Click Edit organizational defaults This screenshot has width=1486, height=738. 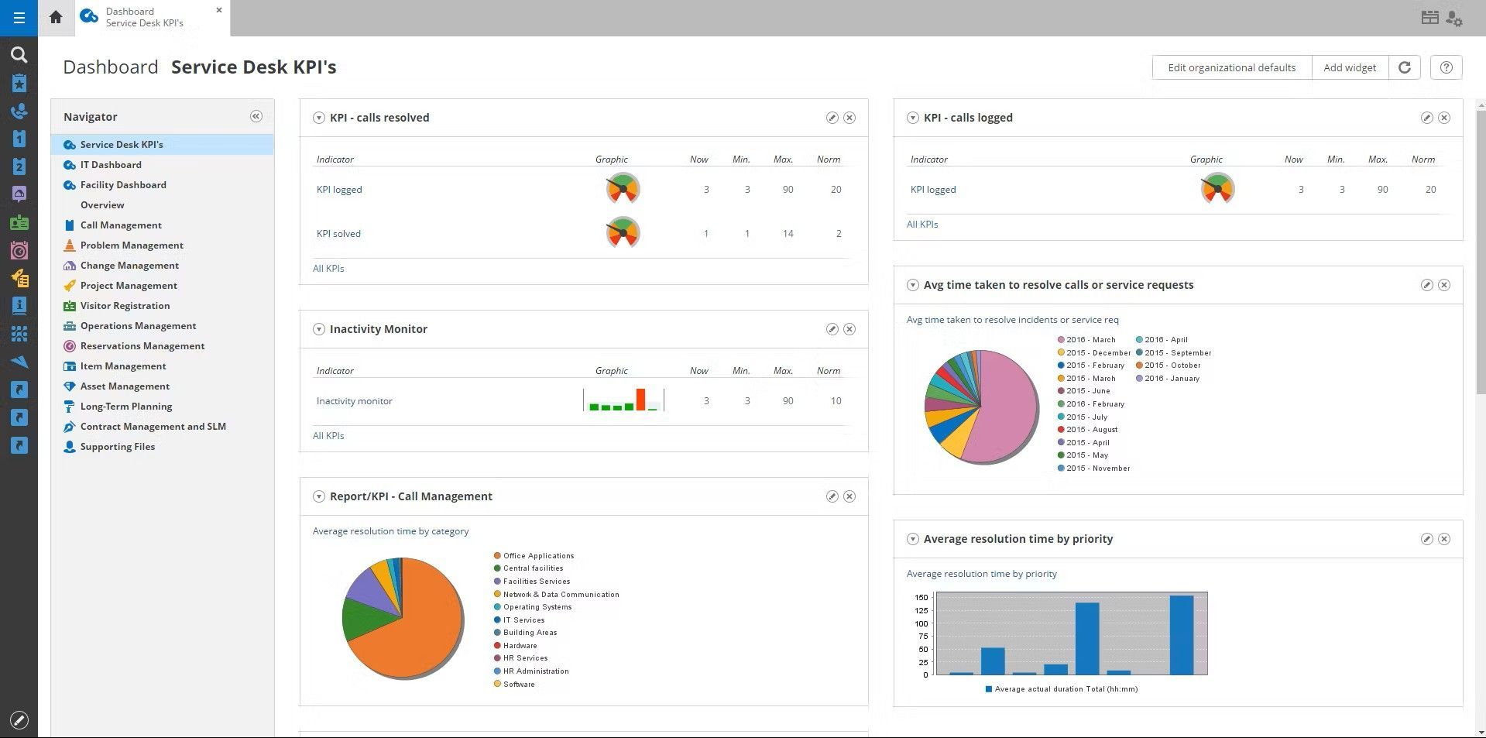pos(1230,67)
